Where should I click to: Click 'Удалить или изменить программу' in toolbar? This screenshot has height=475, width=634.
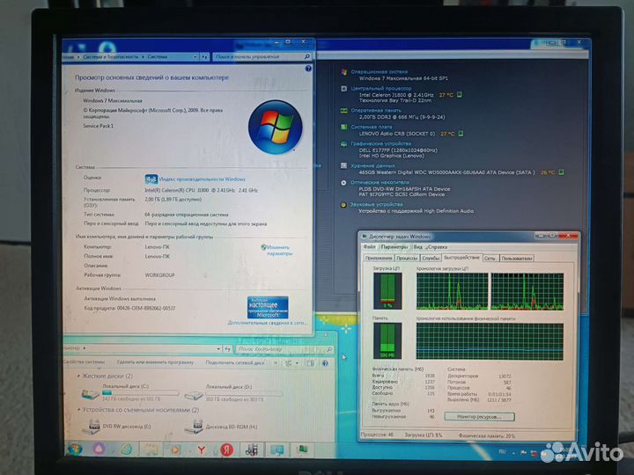pos(155,362)
